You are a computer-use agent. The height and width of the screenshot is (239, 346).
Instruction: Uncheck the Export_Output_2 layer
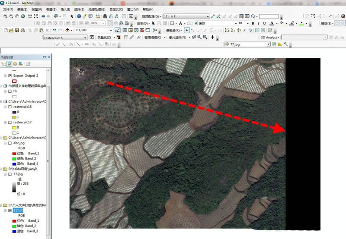pyautogui.click(x=10, y=75)
